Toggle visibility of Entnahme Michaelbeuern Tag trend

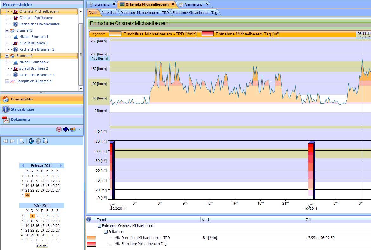(117, 244)
